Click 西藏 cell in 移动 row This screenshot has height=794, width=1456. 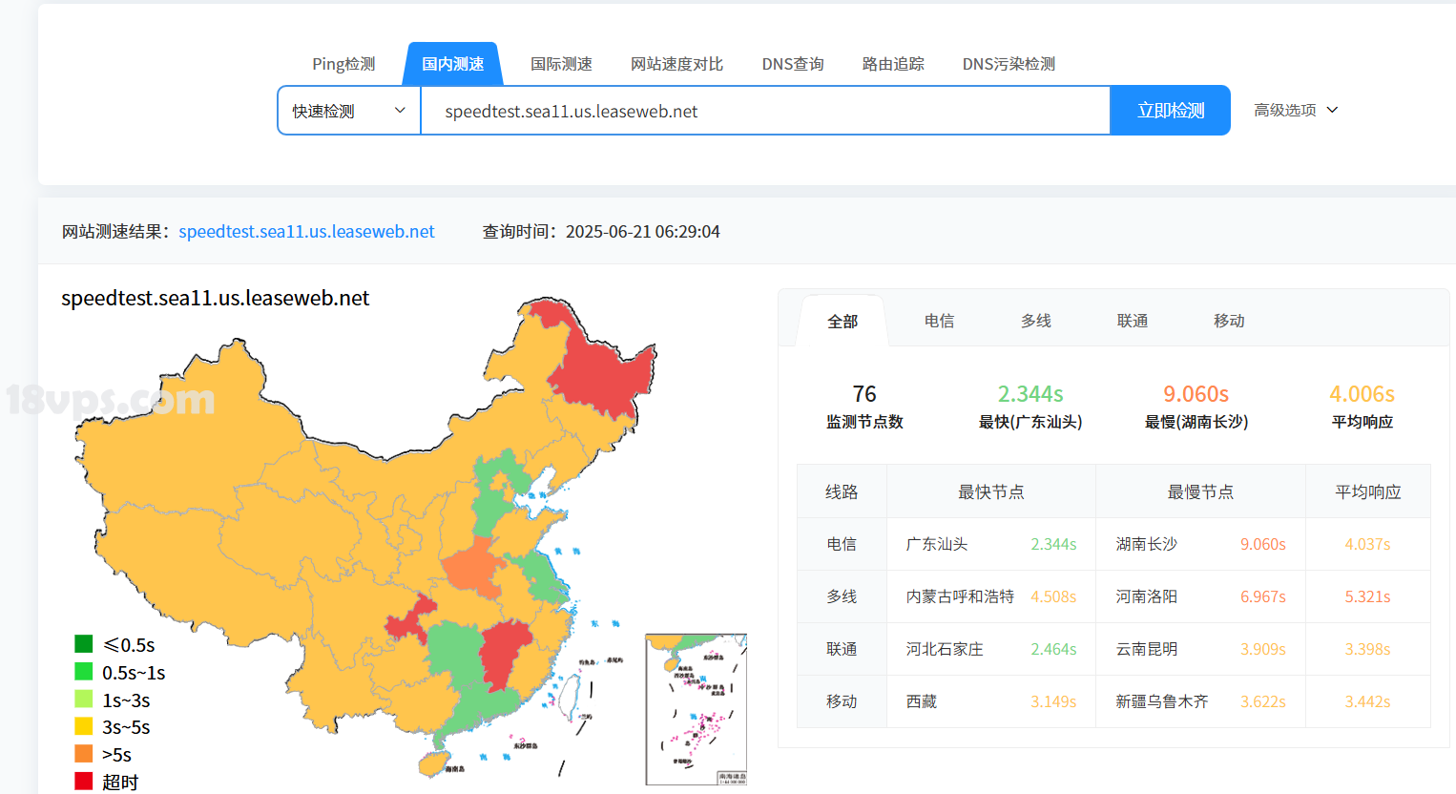pyautogui.click(x=922, y=701)
